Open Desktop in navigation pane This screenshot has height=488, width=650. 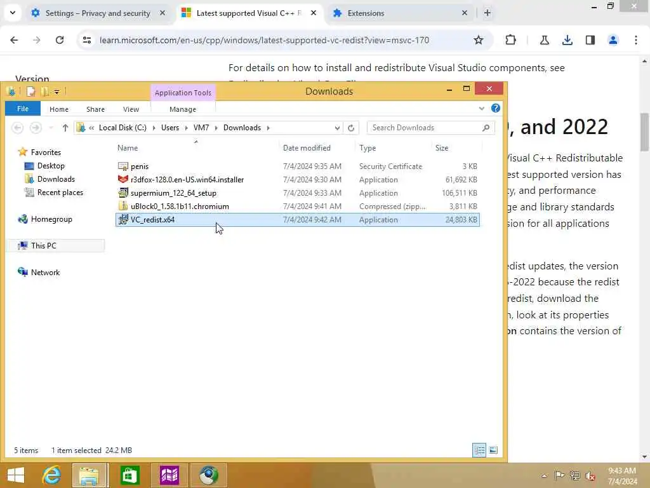tap(51, 166)
